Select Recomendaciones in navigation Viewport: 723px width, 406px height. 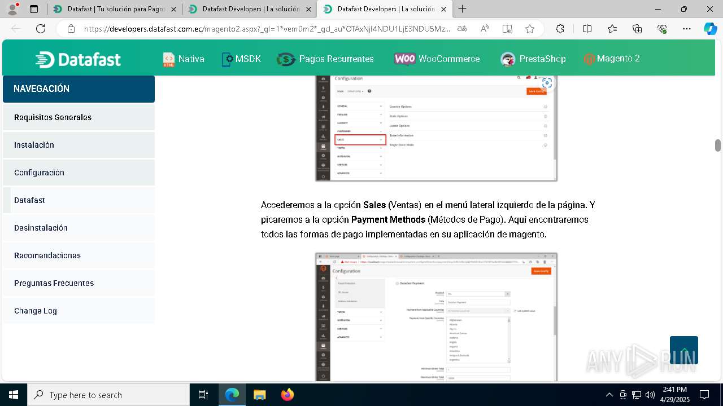pos(79,255)
